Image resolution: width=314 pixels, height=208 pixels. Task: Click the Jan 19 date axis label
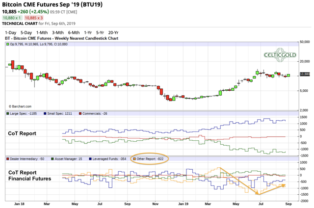(x=182, y=203)
